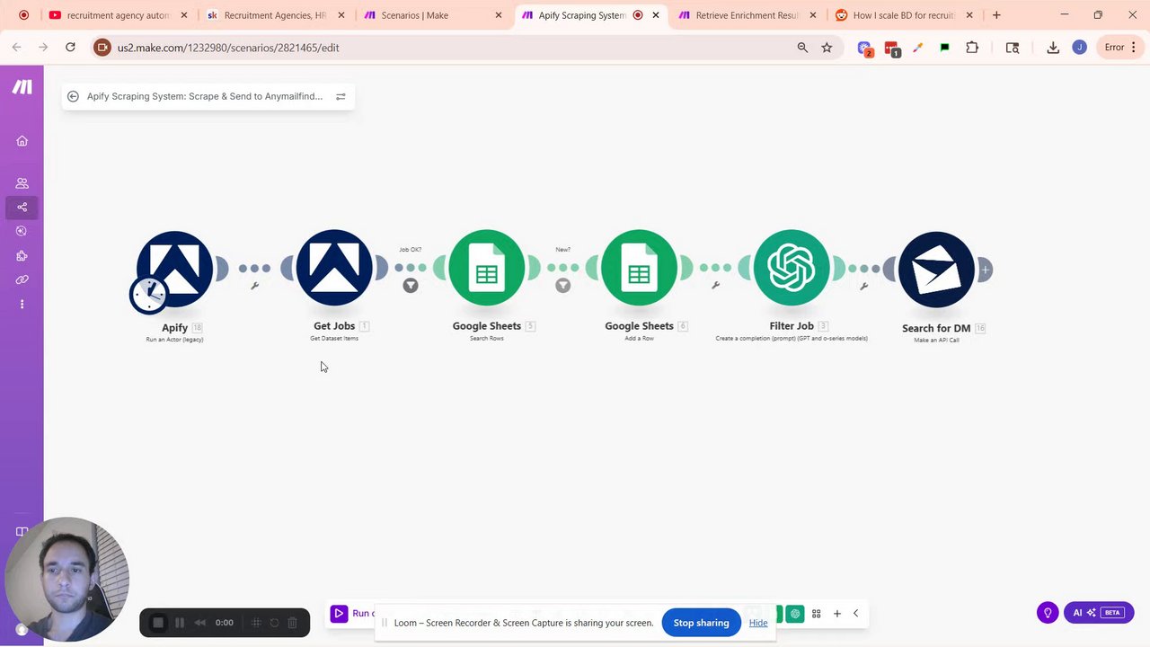Screen dimensions: 1150x647
Task: Open the Get Jobs Apify module
Action: point(334,268)
